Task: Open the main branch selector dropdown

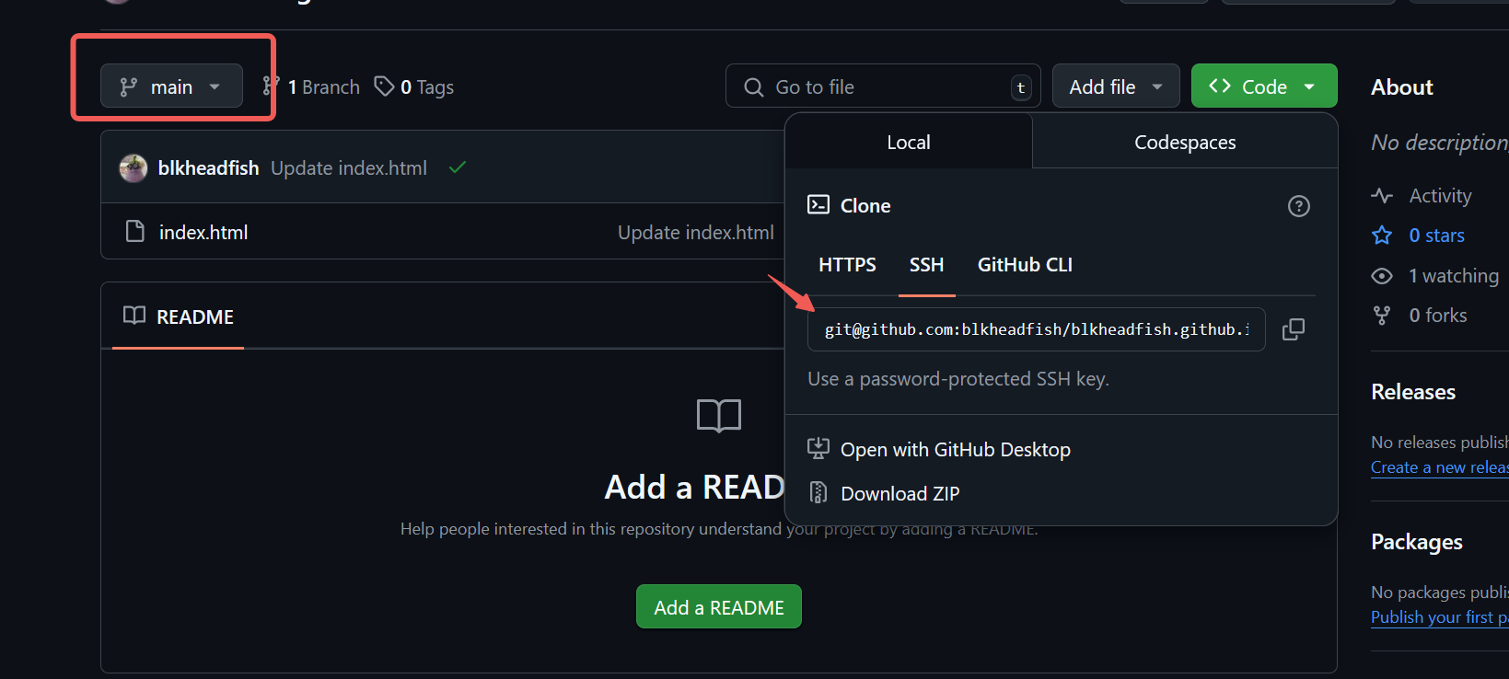Action: [x=171, y=86]
